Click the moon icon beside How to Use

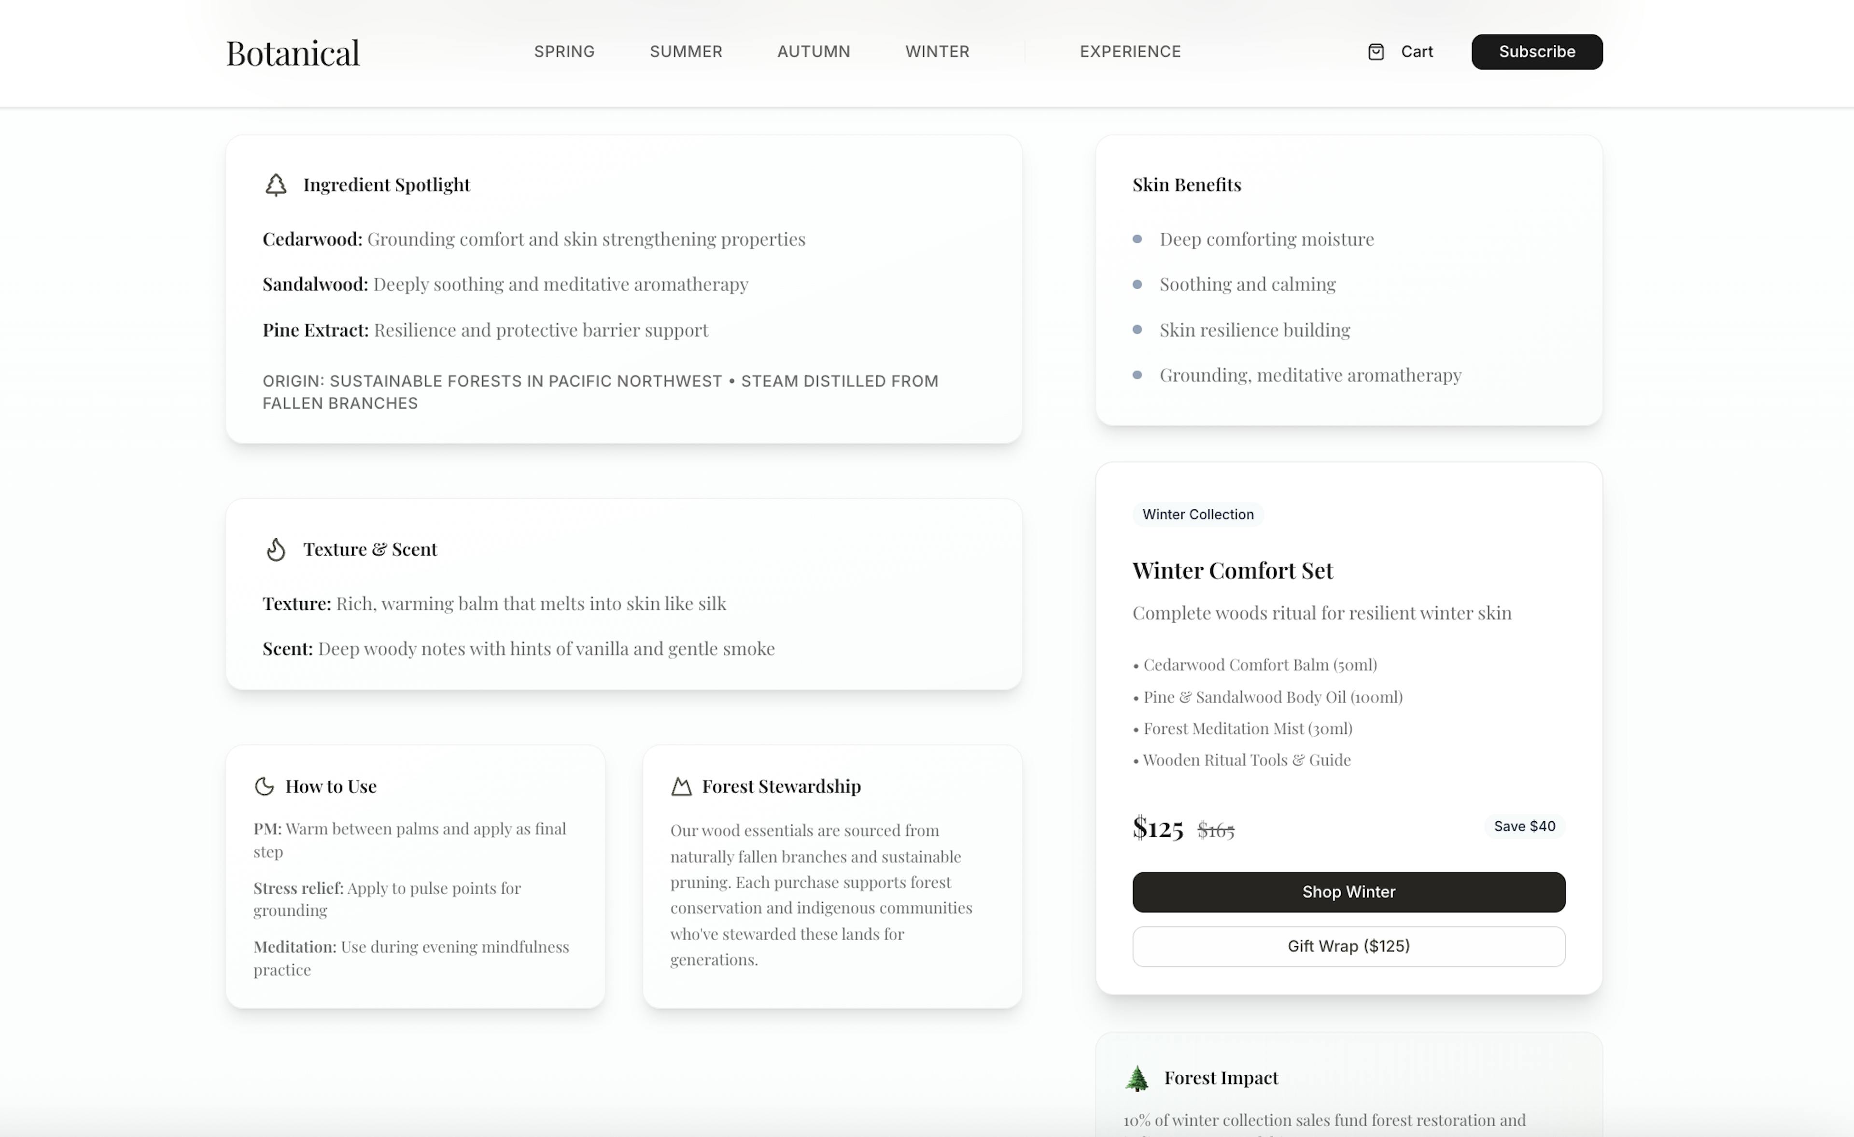click(264, 786)
